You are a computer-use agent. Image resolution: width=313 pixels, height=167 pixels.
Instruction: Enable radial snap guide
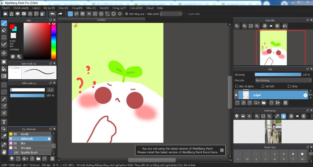95,14
